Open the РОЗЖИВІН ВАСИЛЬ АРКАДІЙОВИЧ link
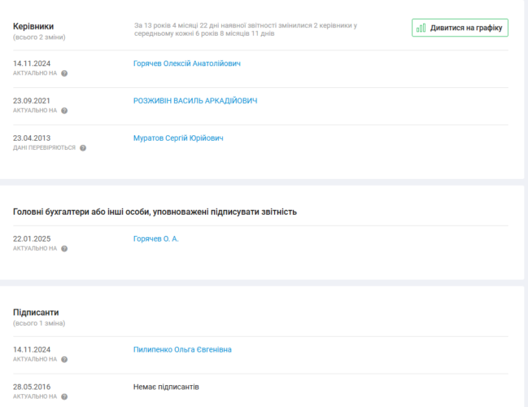Image resolution: width=528 pixels, height=407 pixels. [195, 101]
